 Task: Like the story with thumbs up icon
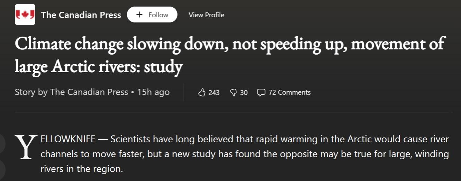[x=202, y=93]
